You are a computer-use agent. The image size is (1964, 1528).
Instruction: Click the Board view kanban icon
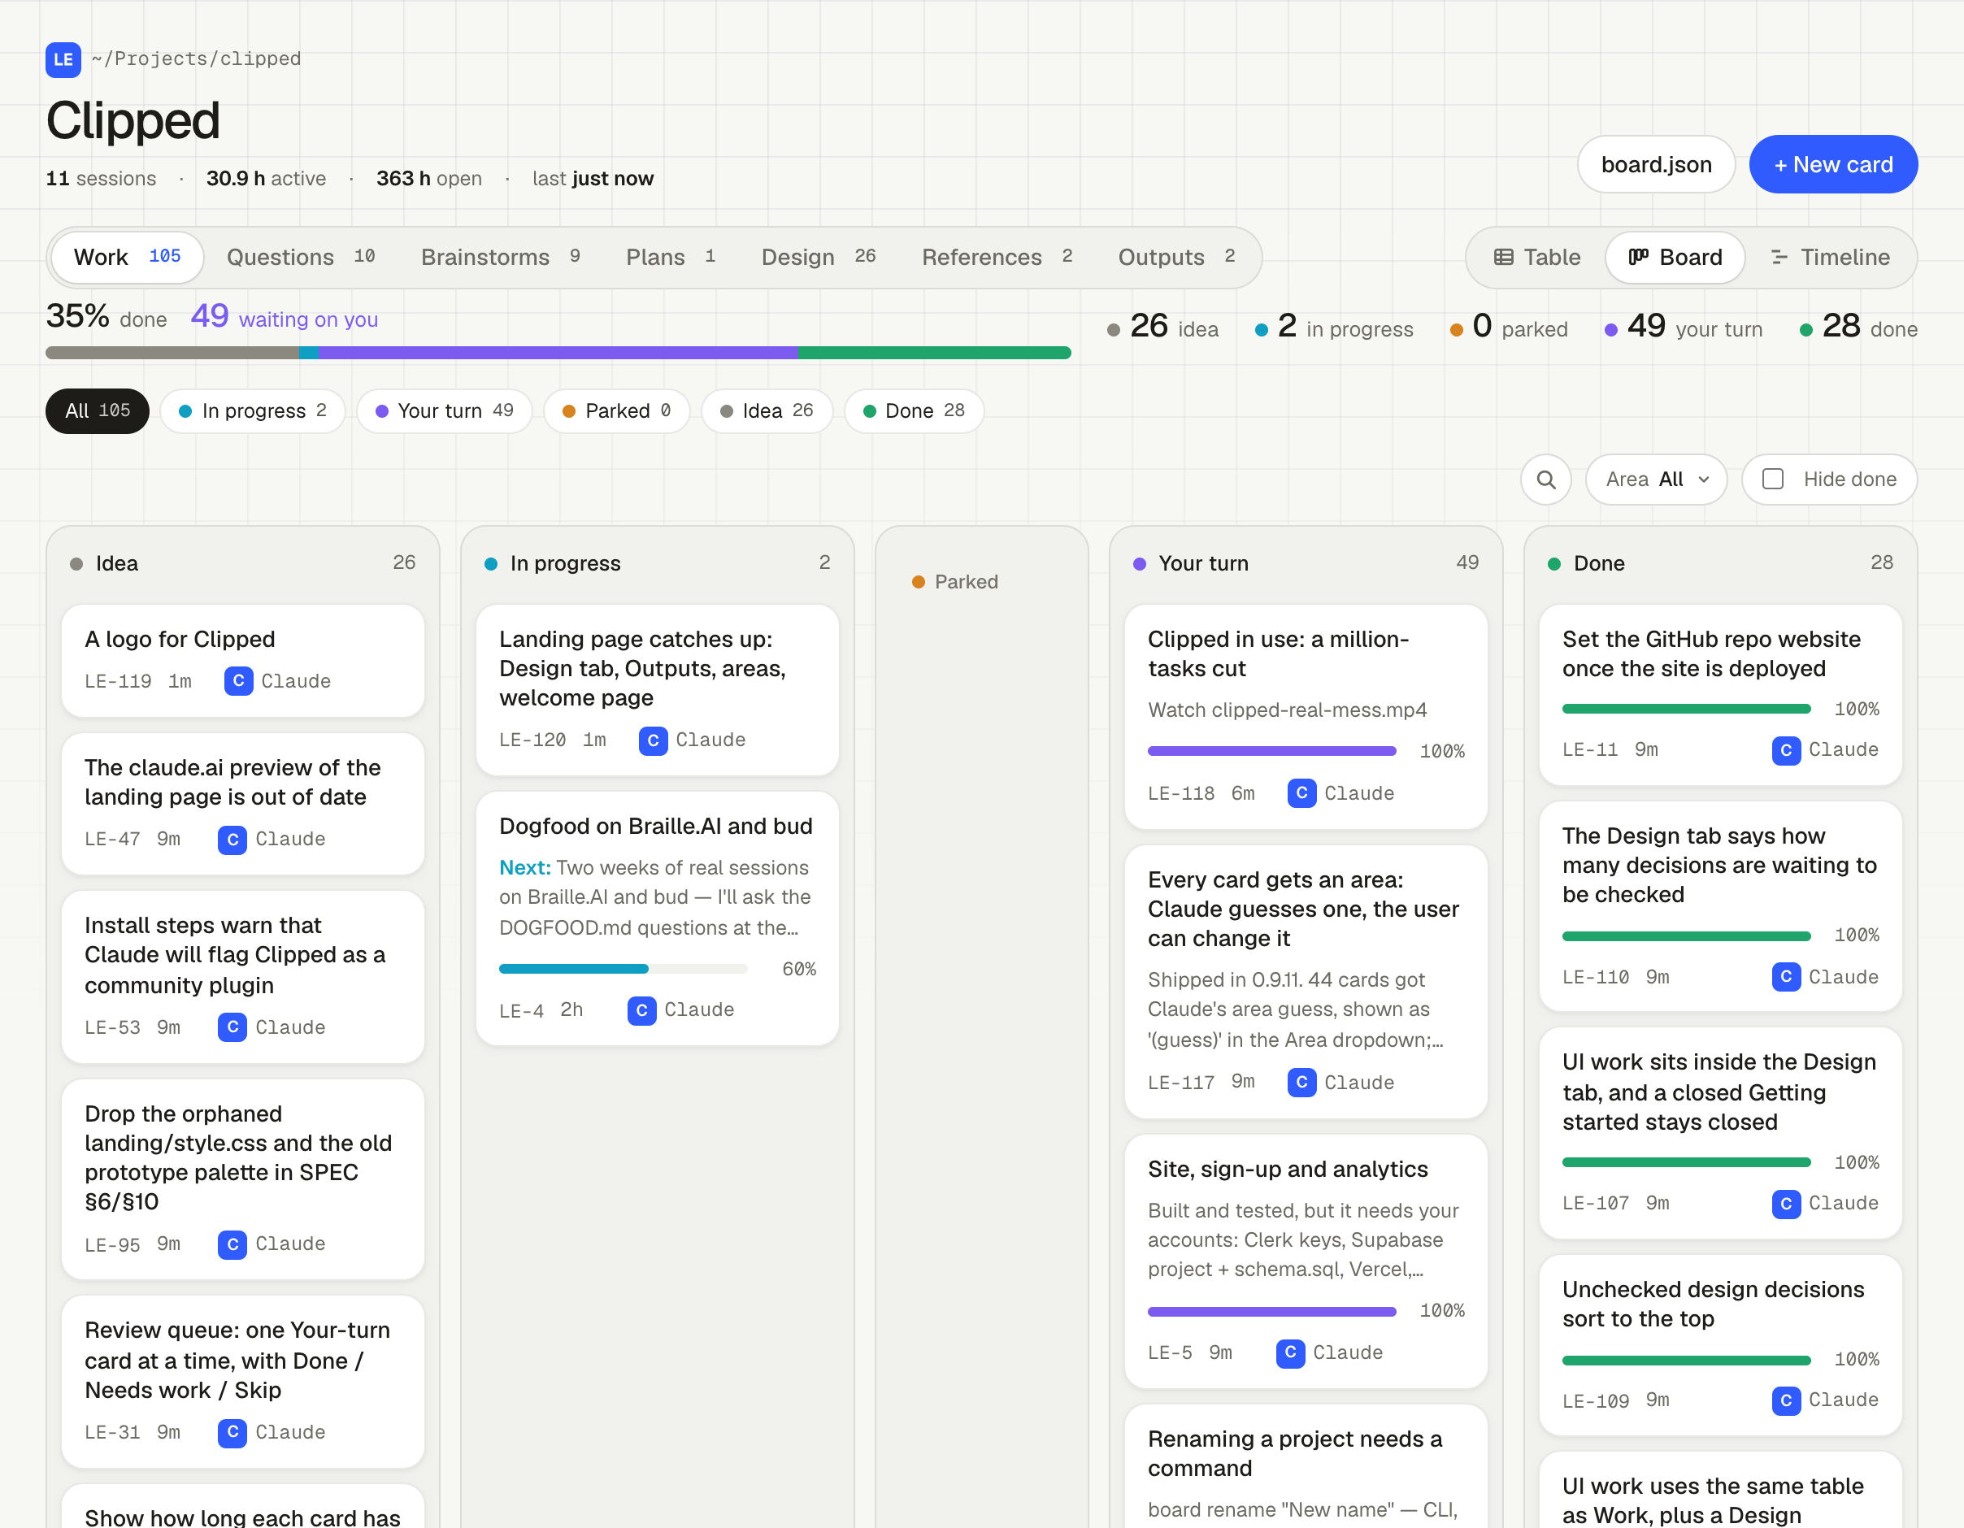click(1637, 257)
